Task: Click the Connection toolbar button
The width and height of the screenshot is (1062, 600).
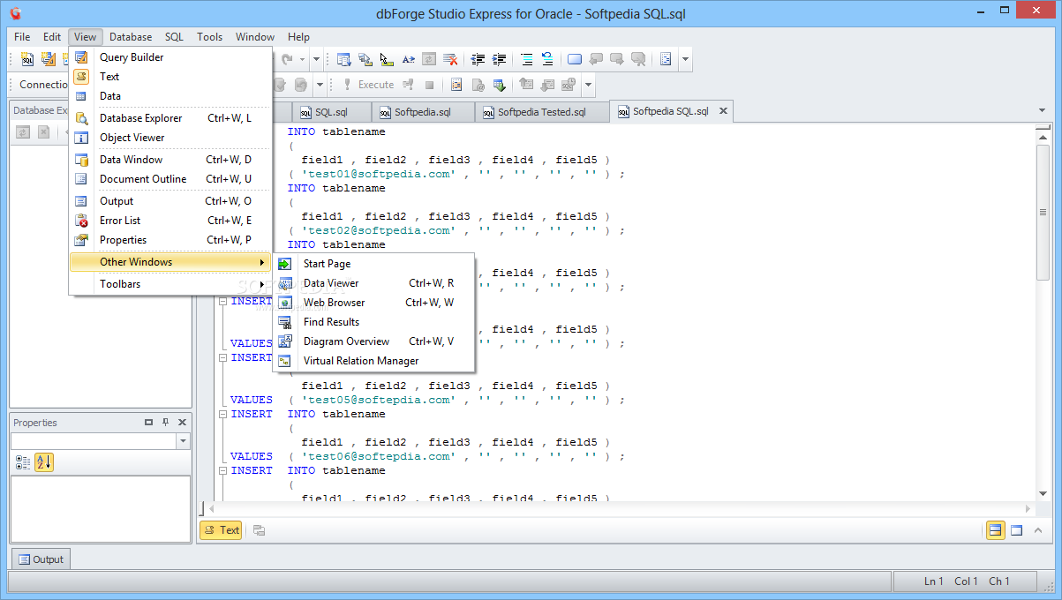Action: 42,85
